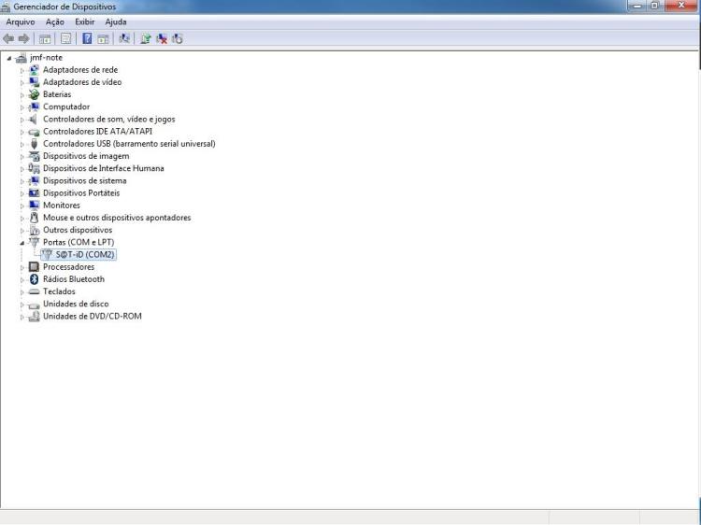Viewport: 701px width, 525px height.
Task: Click the update driver software icon
Action: pos(145,39)
